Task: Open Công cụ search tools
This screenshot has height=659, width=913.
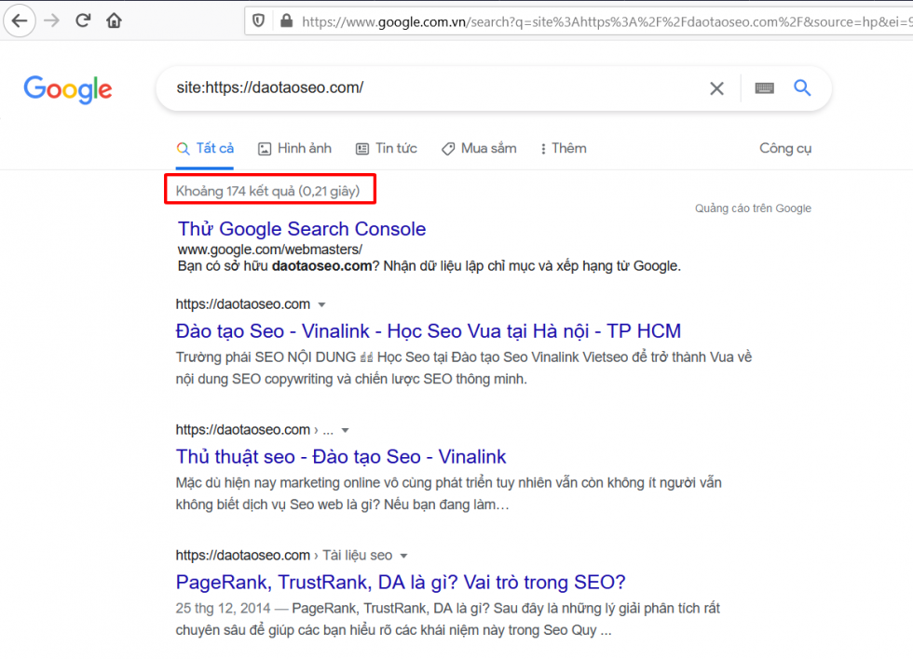Action: click(784, 149)
